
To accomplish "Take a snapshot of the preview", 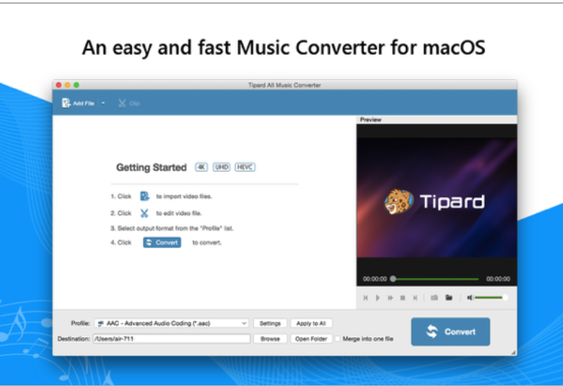I will (x=435, y=298).
